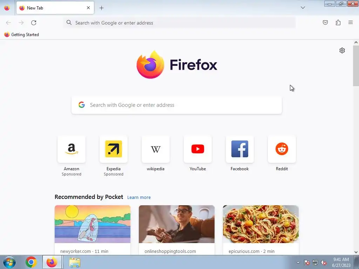The image size is (359, 269).
Task: Open a new tab with plus button
Action: click(x=101, y=8)
